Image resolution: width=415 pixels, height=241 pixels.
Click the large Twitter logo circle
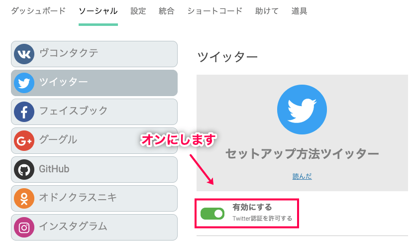pyautogui.click(x=302, y=110)
